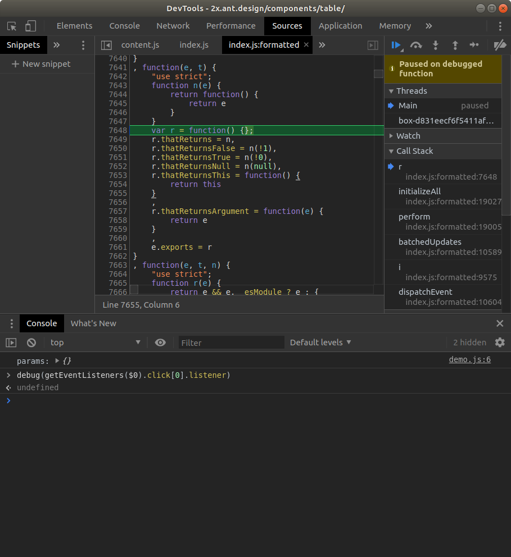
Task: Open the index.js file tab
Action: (x=194, y=45)
